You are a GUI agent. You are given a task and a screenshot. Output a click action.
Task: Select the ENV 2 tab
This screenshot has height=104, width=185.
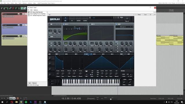click(66, 54)
